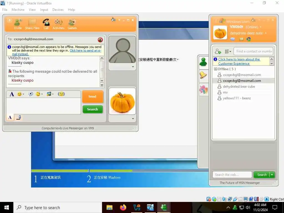Choose a background image icon
The height and width of the screenshot is (213, 284).
[x=49, y=94]
